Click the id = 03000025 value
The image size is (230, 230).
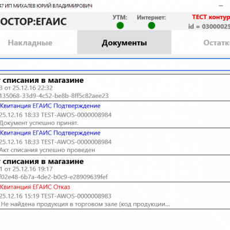pyautogui.click(x=209, y=26)
